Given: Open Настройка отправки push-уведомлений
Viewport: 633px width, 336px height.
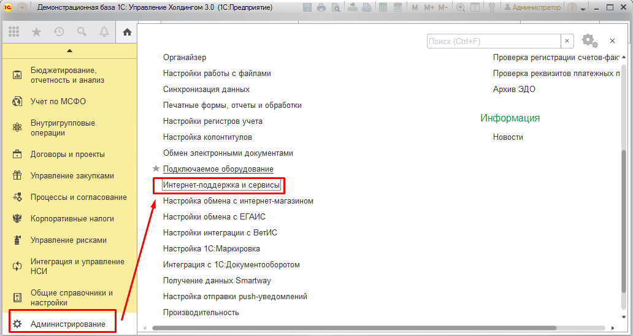Looking at the screenshot, I should [x=235, y=297].
